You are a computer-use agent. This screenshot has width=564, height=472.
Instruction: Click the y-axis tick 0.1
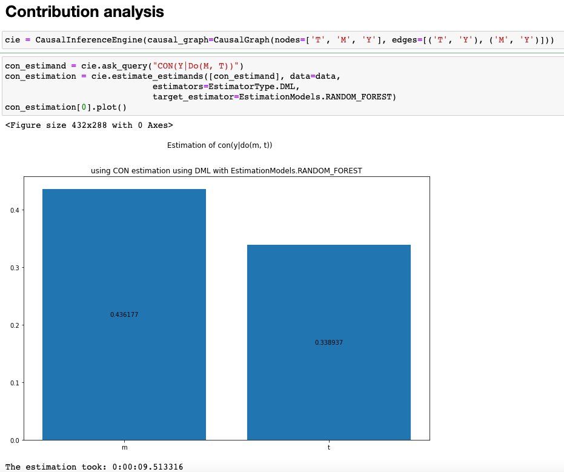pyautogui.click(x=15, y=383)
